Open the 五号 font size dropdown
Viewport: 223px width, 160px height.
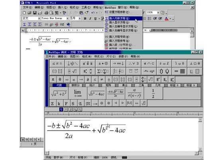point(80,18)
